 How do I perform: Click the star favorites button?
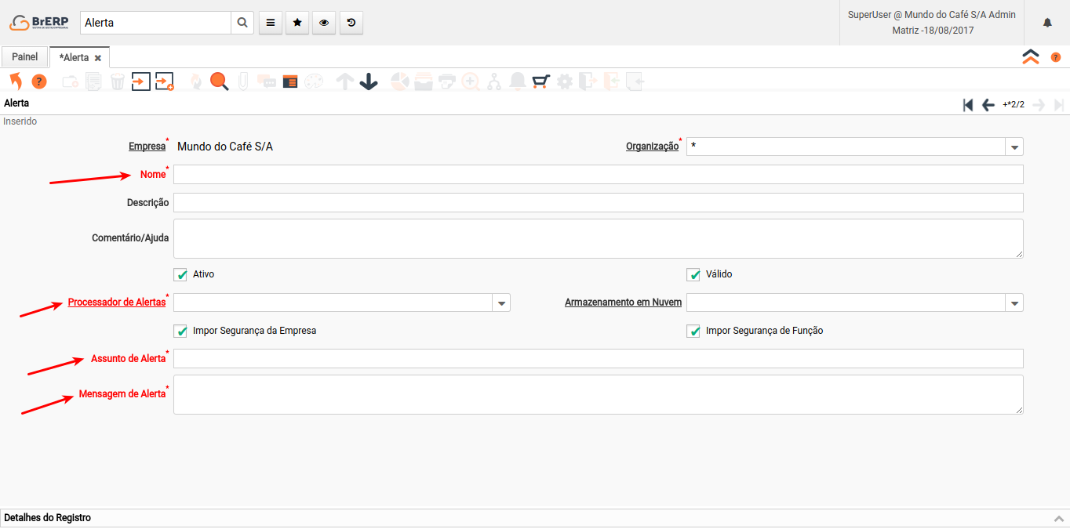click(297, 23)
